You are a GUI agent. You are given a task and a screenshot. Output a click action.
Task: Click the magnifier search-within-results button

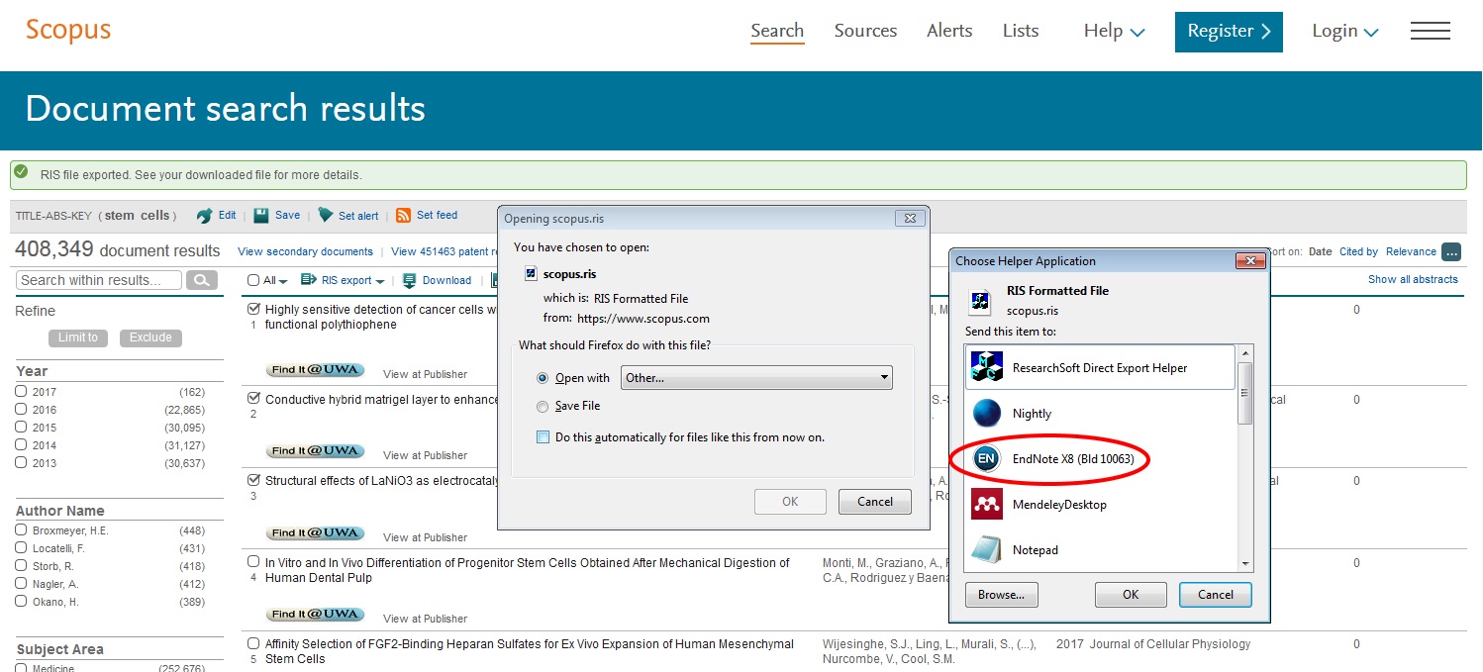click(201, 280)
